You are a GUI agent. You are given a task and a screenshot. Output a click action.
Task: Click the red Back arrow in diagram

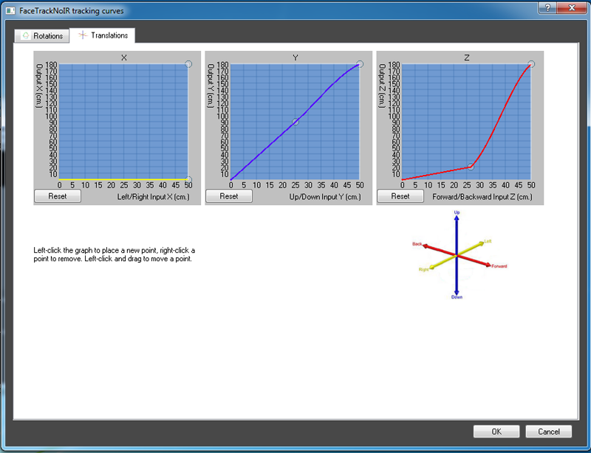(438, 250)
